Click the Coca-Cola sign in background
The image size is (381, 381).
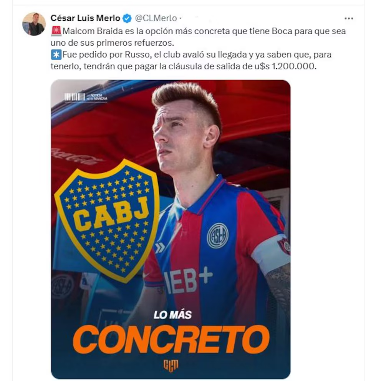(75, 156)
